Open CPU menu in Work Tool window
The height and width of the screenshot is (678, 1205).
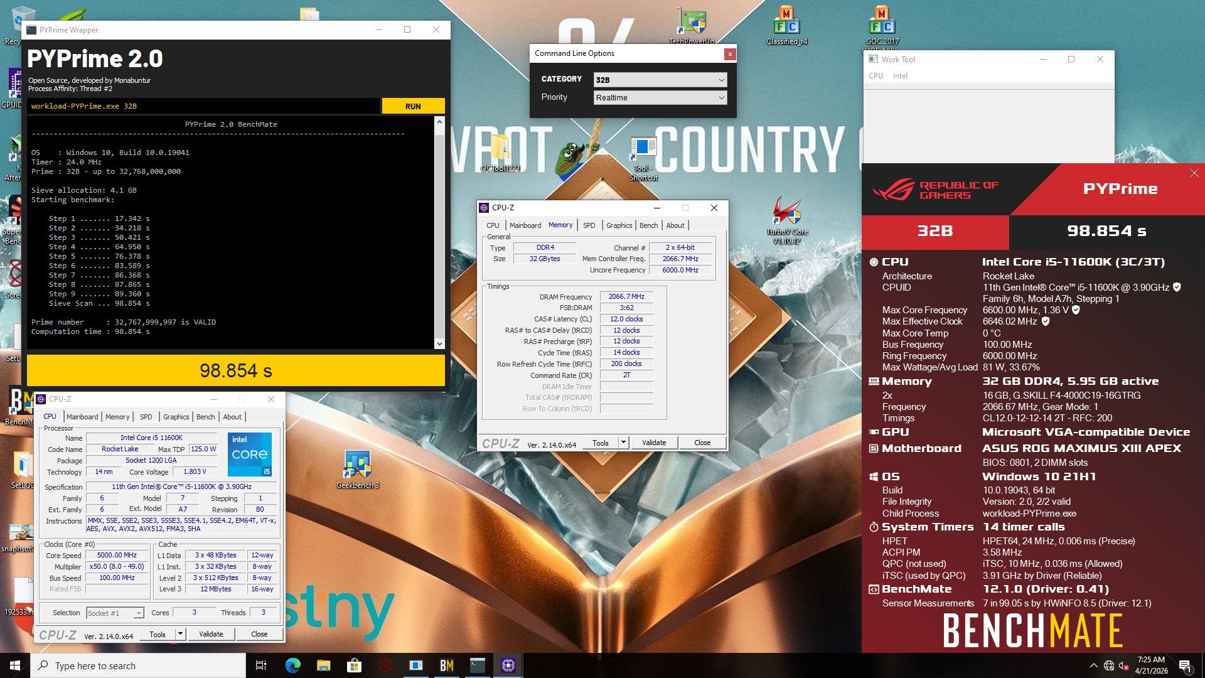click(x=876, y=76)
